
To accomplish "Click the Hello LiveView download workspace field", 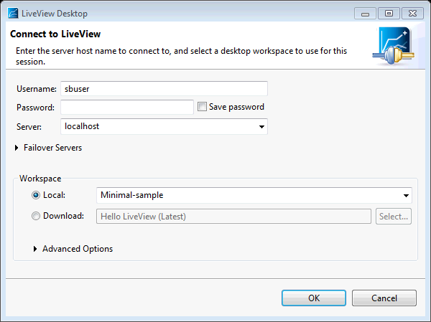I will (x=233, y=216).
